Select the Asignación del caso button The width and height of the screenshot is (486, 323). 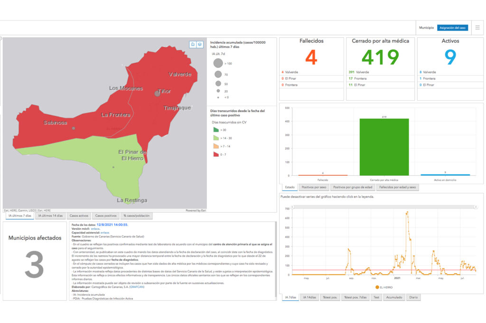coord(452,28)
